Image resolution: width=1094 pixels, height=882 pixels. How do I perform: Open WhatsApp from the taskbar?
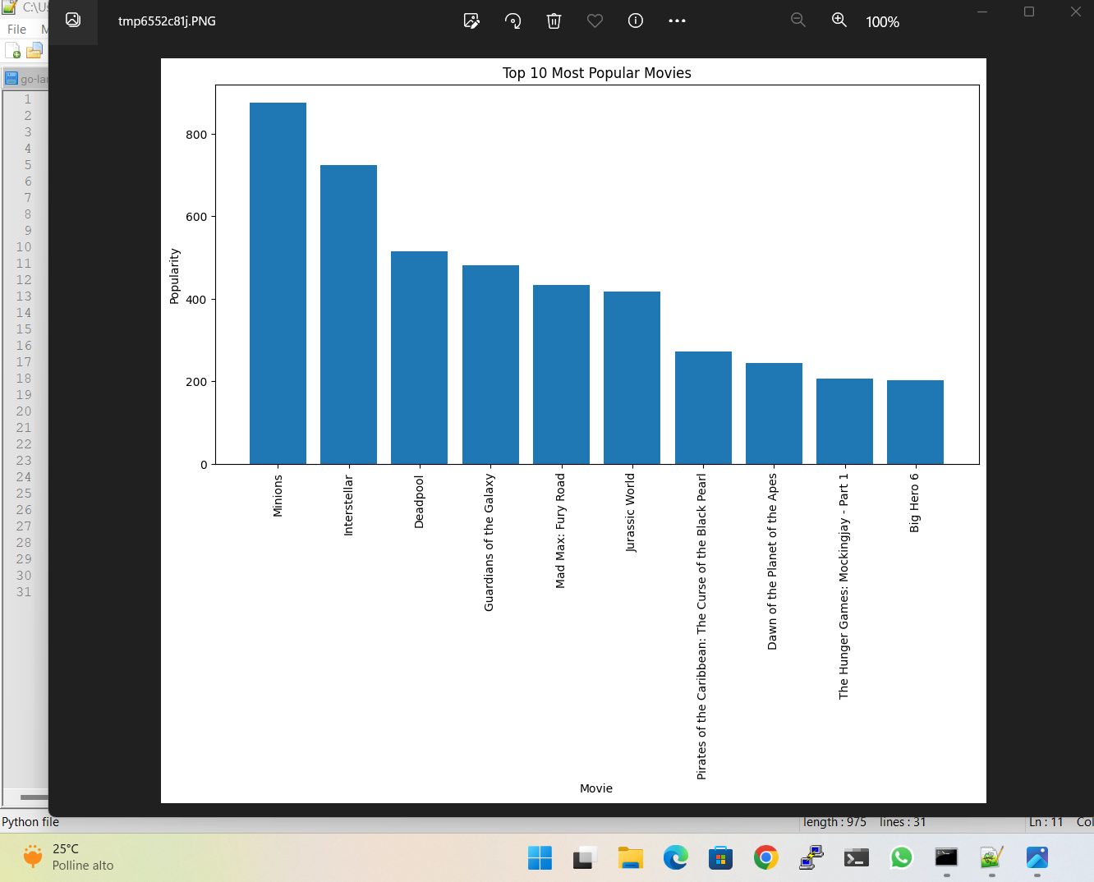click(x=901, y=857)
